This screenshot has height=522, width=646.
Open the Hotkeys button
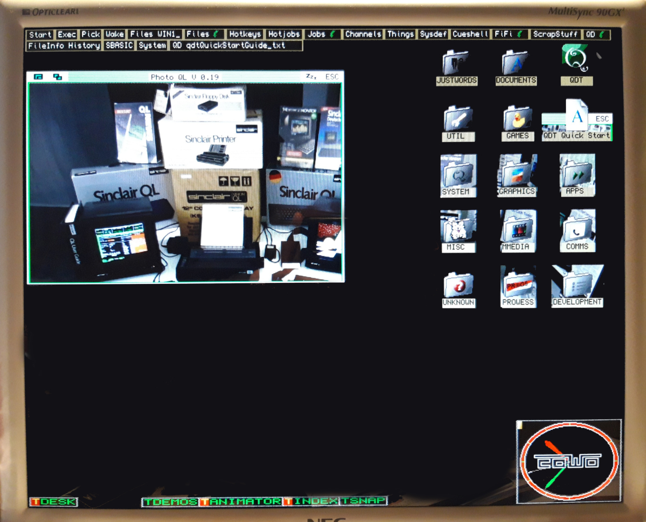click(x=245, y=34)
